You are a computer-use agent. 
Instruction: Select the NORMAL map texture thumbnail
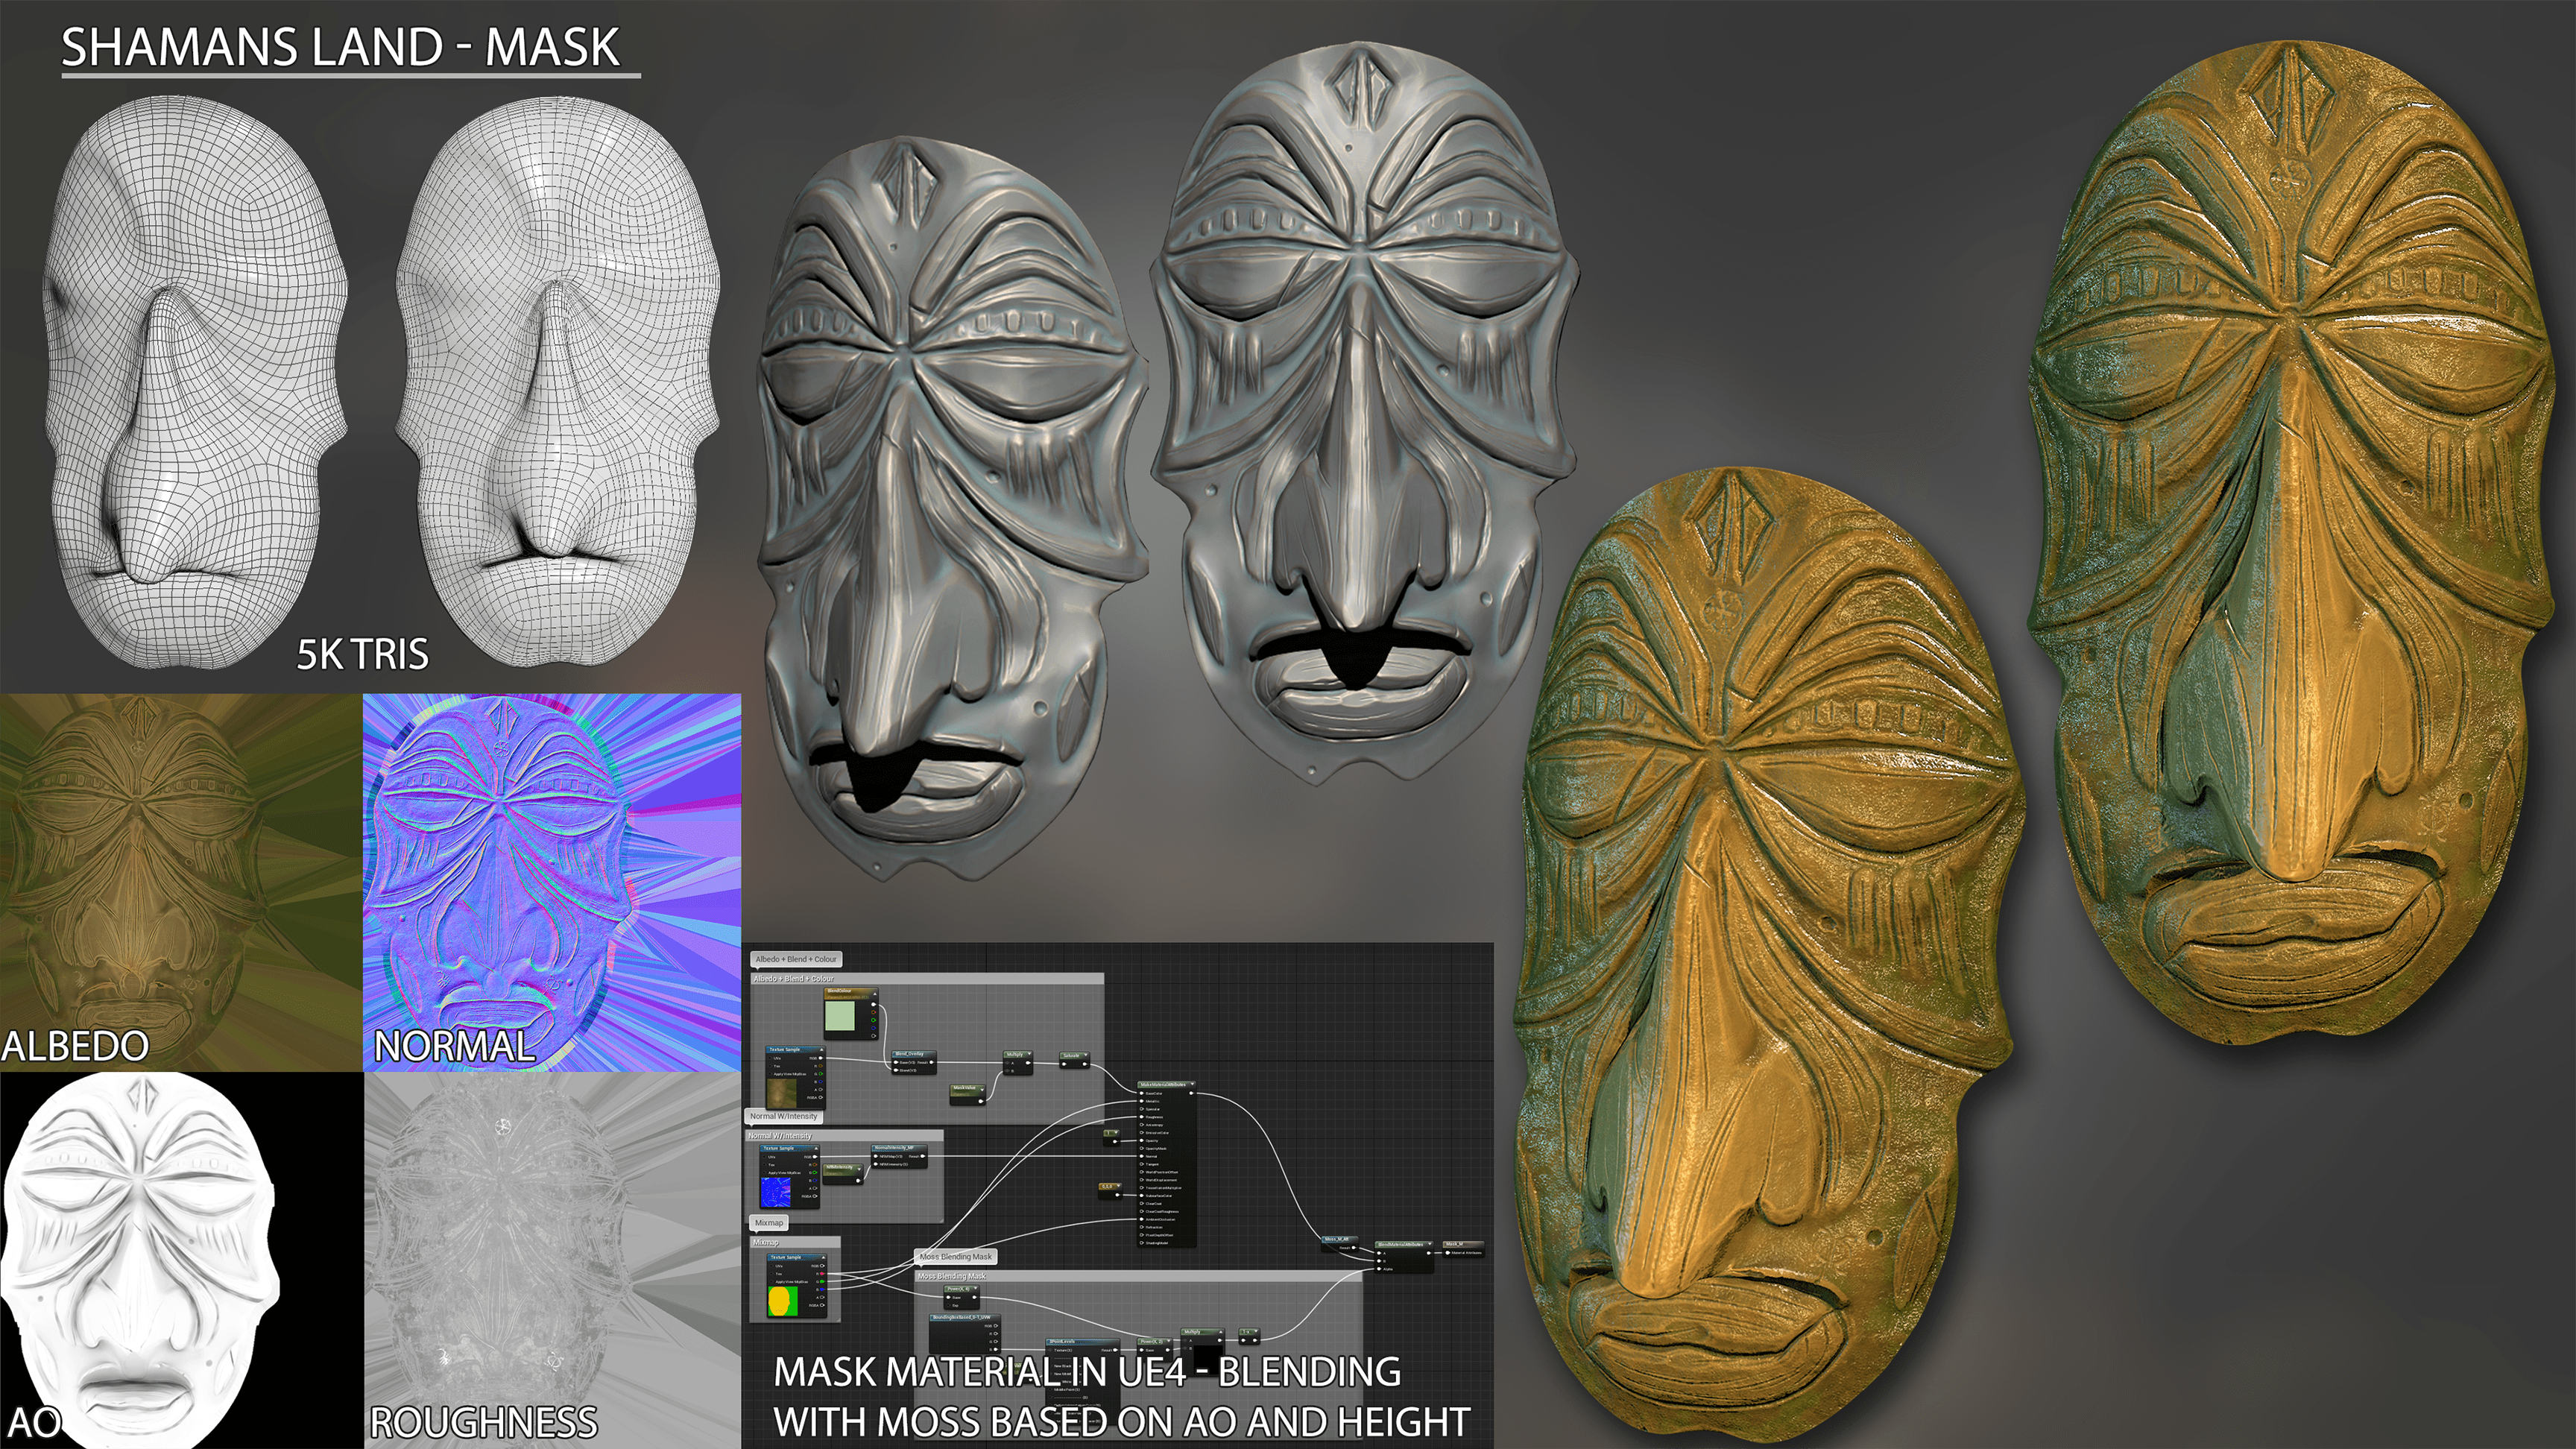click(552, 882)
